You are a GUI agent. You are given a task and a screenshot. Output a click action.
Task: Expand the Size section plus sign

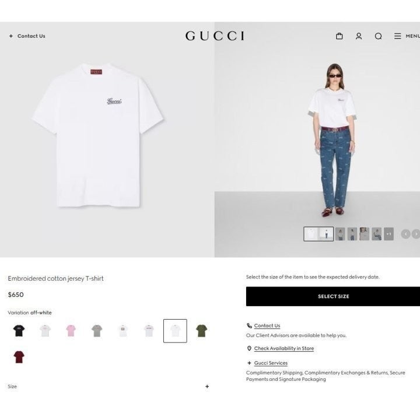point(207,386)
